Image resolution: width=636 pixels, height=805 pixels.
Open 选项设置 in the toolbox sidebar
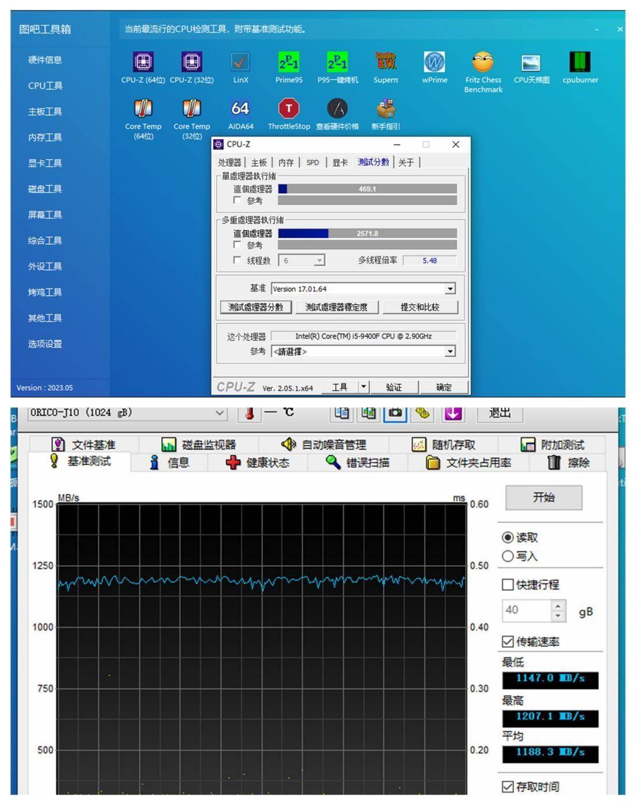[x=45, y=344]
